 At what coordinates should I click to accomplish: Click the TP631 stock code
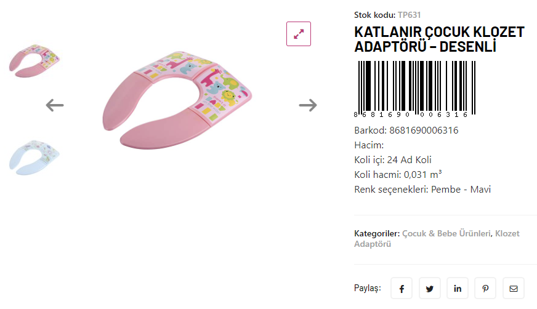pos(410,15)
